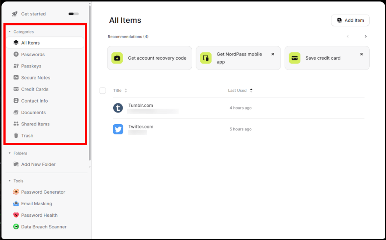Click the Twitter.com bird logo
Screen dimensions: 386x240
point(118,129)
